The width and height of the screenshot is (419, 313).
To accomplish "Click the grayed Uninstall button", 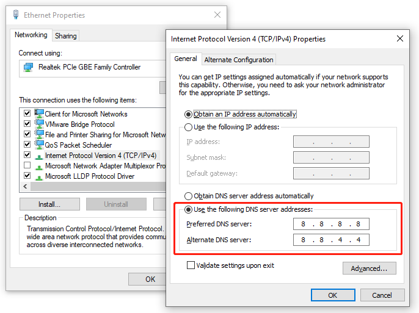I will pos(116,204).
